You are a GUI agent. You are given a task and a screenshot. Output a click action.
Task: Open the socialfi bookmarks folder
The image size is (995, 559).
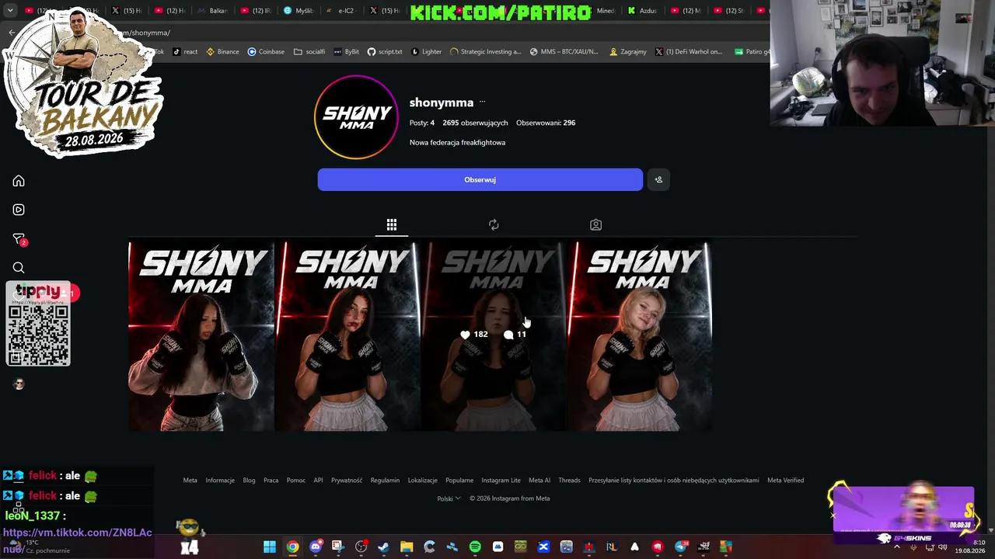(x=309, y=52)
